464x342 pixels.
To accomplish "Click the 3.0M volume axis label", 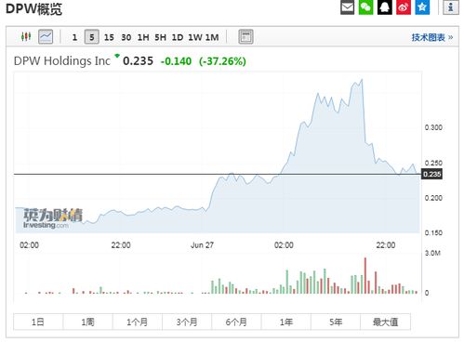I will pyautogui.click(x=432, y=253).
